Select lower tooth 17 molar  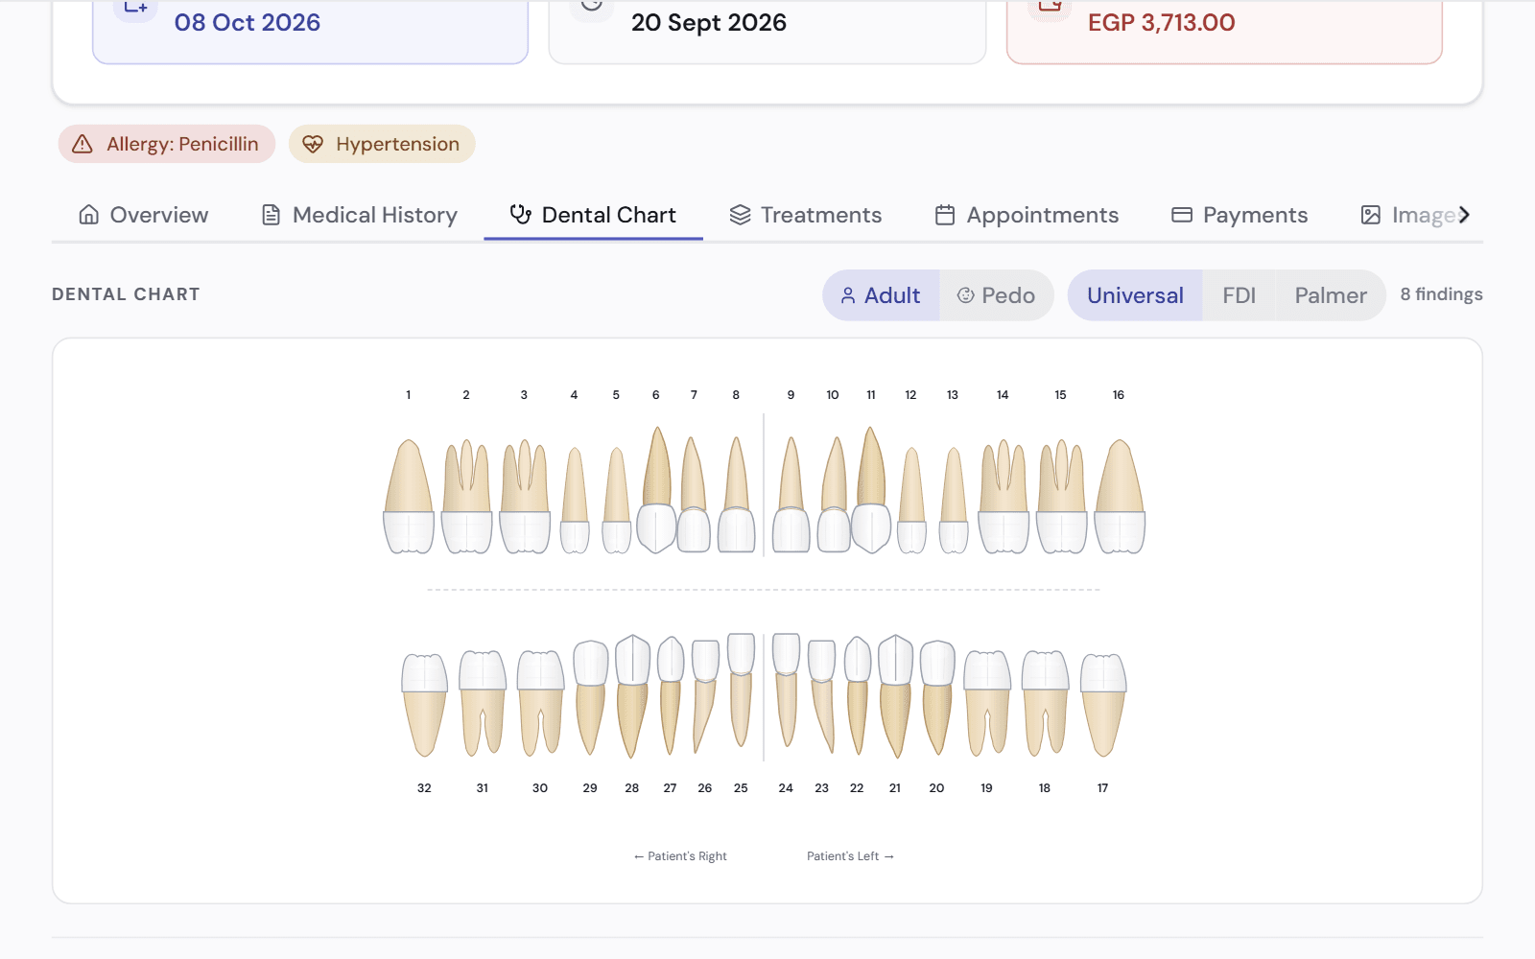1103,705
